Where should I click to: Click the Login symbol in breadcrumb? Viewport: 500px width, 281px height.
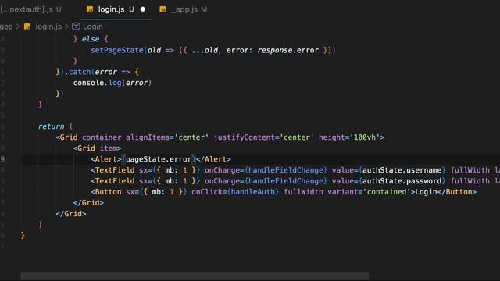[93, 27]
